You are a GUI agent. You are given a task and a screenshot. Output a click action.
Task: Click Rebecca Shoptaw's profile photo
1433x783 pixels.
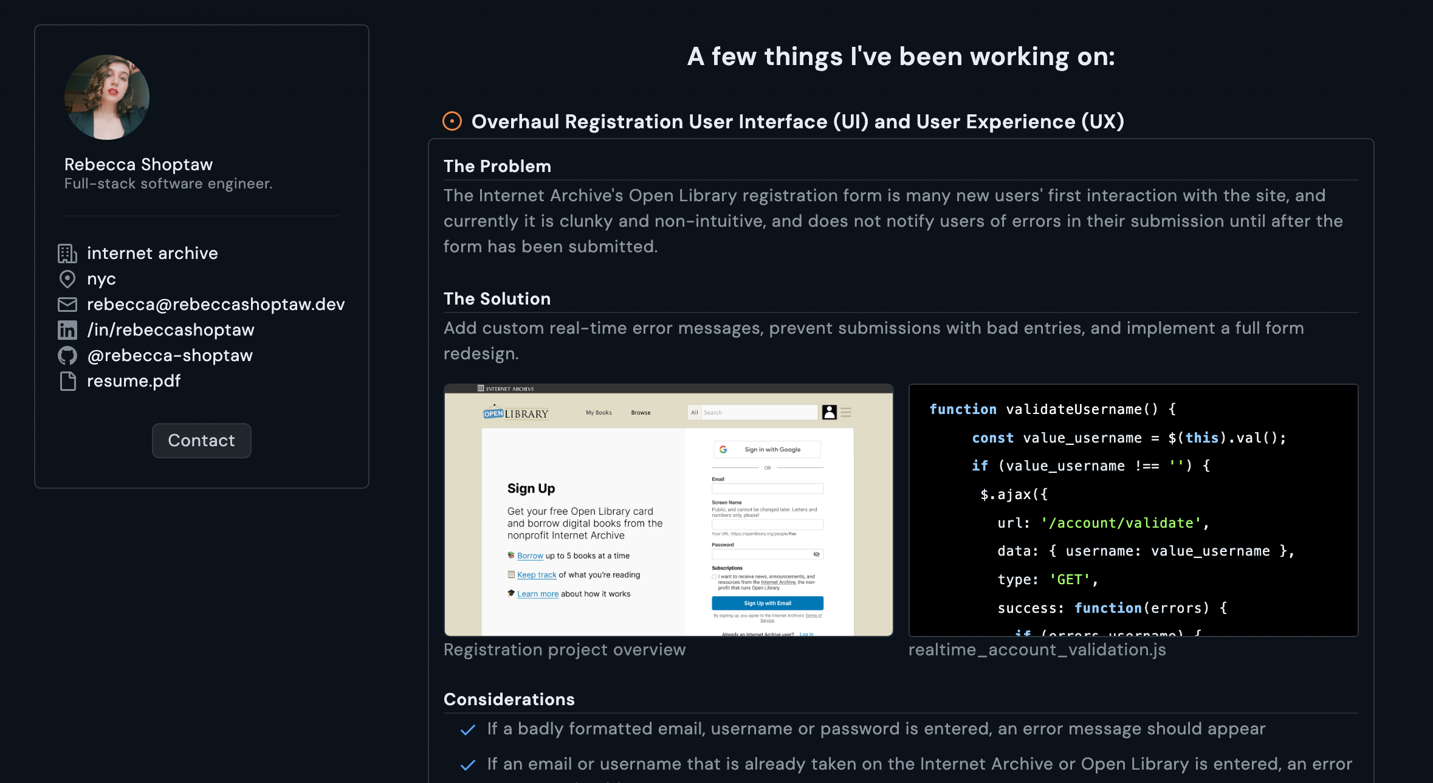click(107, 97)
